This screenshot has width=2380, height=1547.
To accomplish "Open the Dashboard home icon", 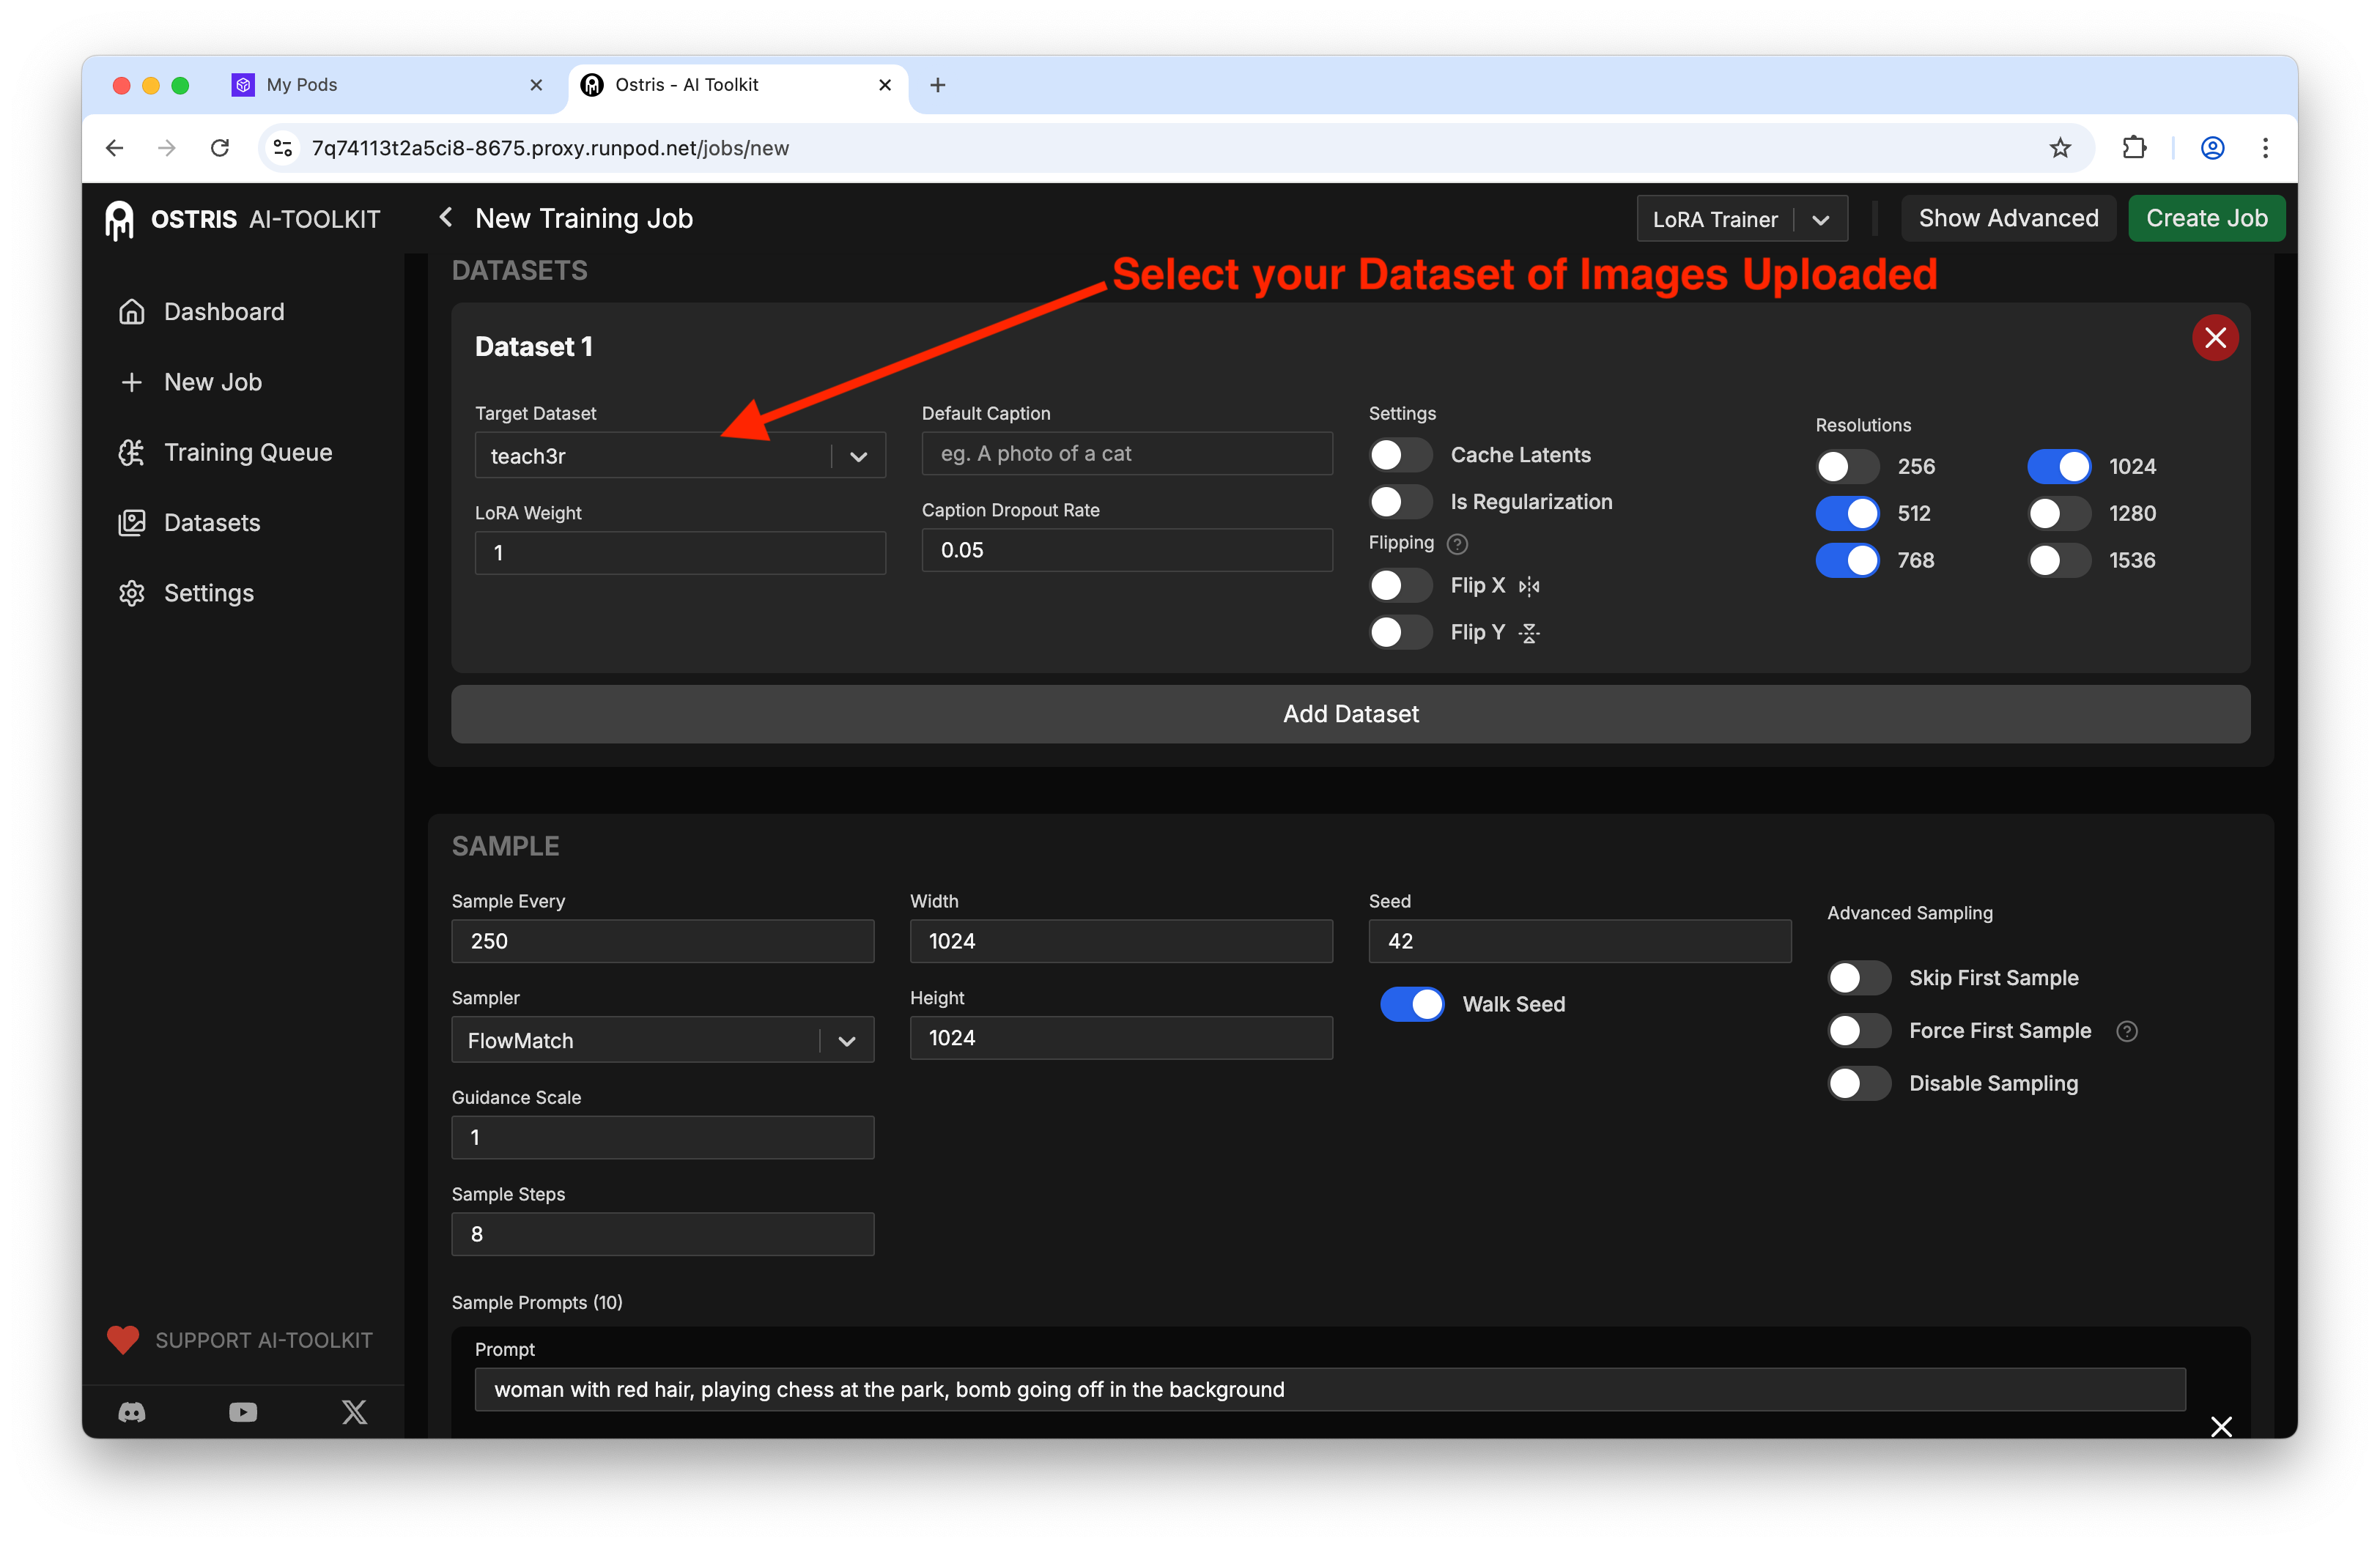I will coord(131,312).
